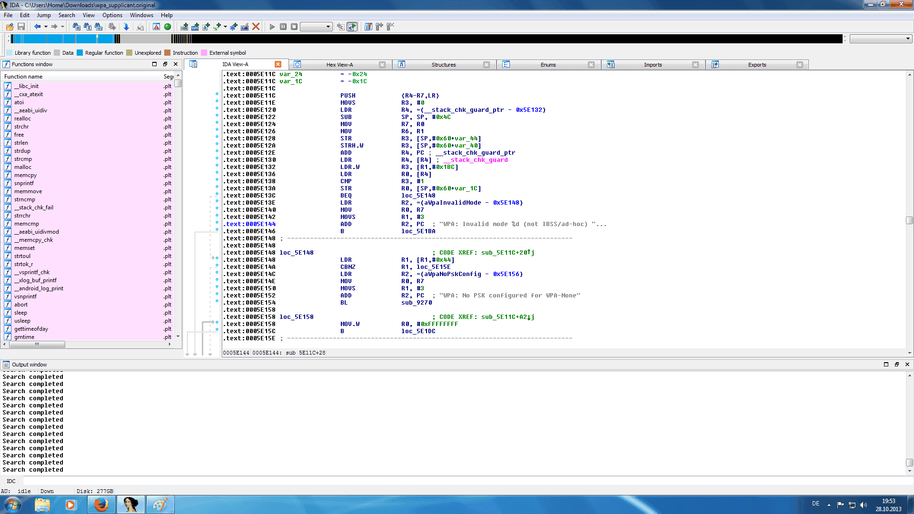Jump forward with the gray right arrow
This screenshot has width=914, height=514.
tap(54, 27)
